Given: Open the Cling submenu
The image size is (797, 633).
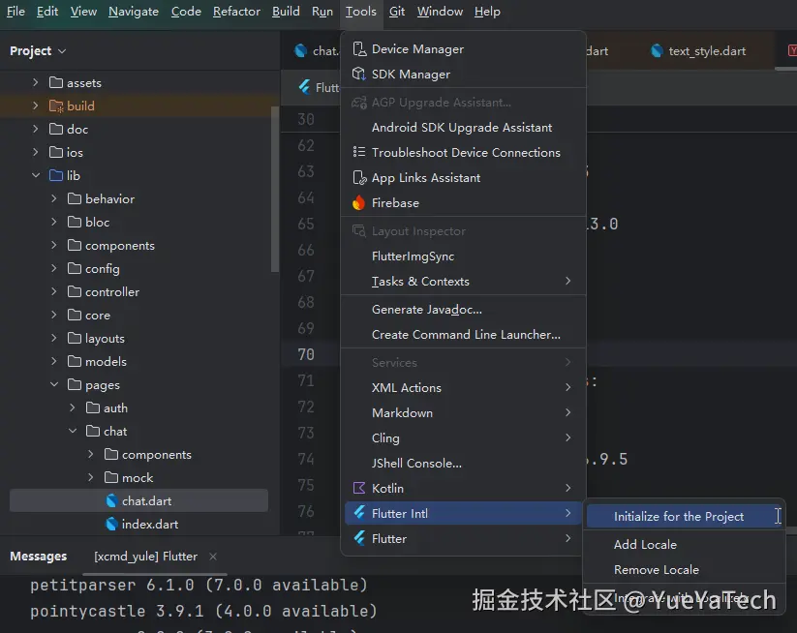Looking at the screenshot, I should point(463,437).
